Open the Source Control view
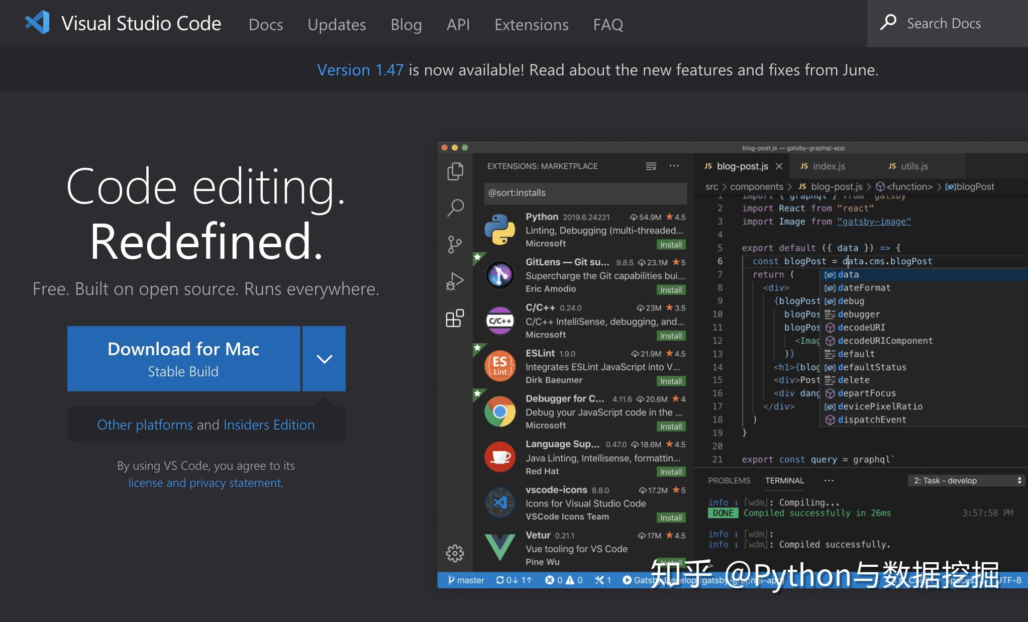The width and height of the screenshot is (1028, 622). tap(455, 244)
